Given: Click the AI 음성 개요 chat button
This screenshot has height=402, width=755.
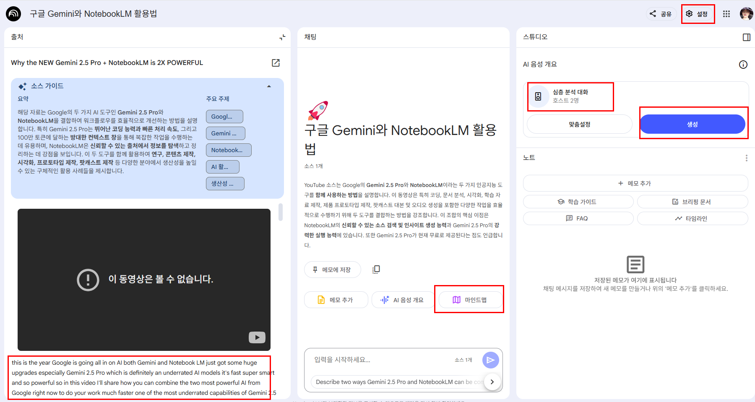Looking at the screenshot, I should click(x=403, y=300).
